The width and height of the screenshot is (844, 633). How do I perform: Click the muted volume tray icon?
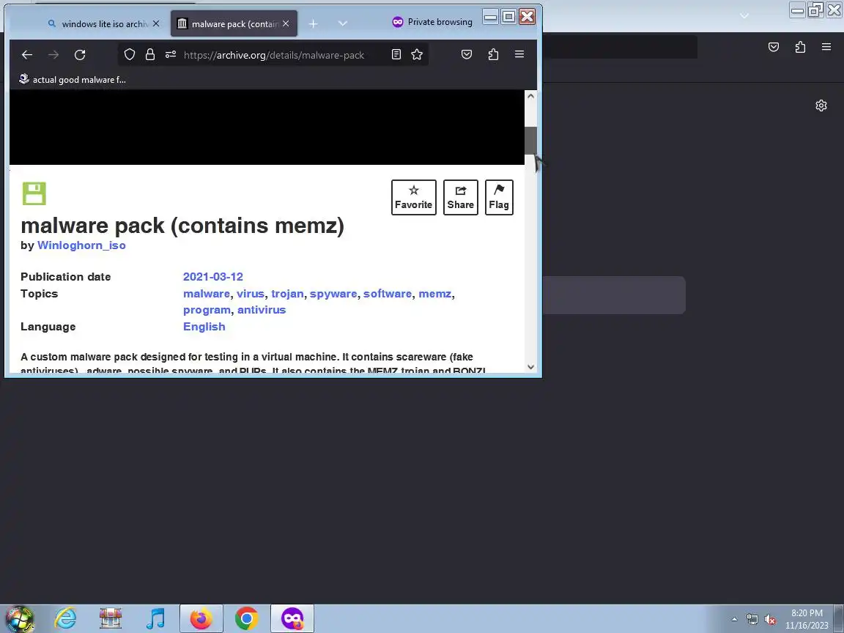(770, 620)
